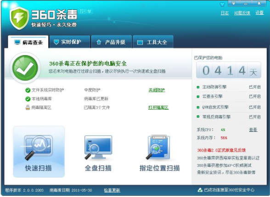This screenshot has width=270, height=197.
Task: Click 360杀毒正在保护您的电脑安全 headline
Action: click(x=88, y=63)
